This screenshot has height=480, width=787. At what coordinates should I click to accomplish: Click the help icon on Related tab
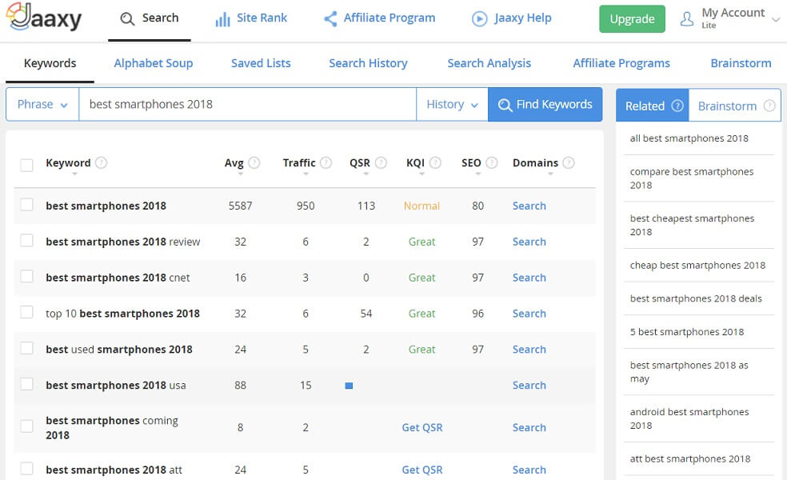click(677, 106)
